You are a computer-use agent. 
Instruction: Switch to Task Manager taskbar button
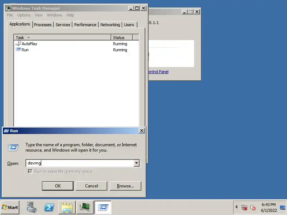point(85,207)
